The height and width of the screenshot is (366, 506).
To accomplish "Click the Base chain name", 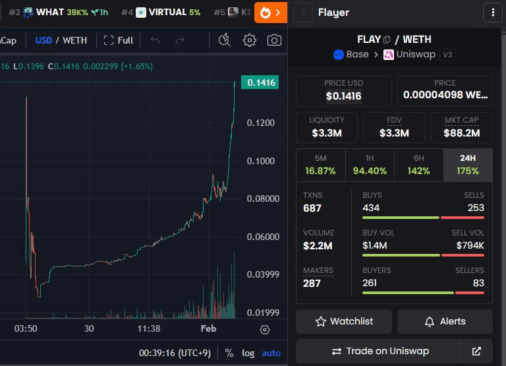I will pyautogui.click(x=357, y=54).
